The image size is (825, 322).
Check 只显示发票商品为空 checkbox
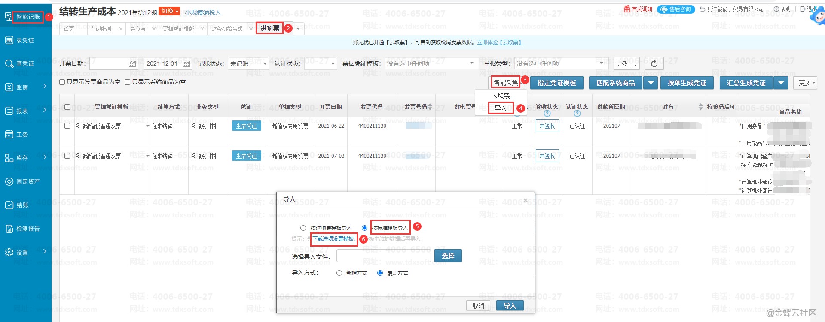62,82
